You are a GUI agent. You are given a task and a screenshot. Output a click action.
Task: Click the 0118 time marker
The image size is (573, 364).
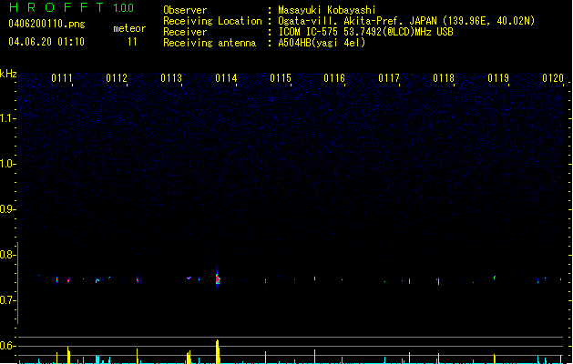[x=444, y=78]
